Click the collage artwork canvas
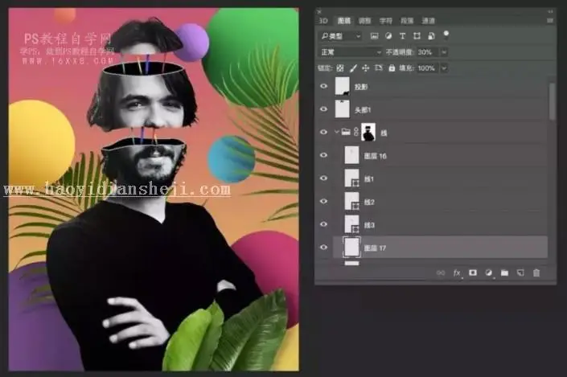Image resolution: width=567 pixels, height=377 pixels. [154, 190]
